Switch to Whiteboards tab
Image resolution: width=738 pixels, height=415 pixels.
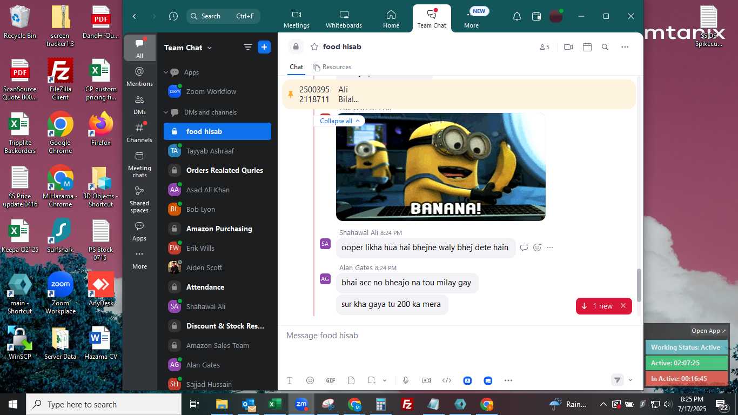point(344,19)
